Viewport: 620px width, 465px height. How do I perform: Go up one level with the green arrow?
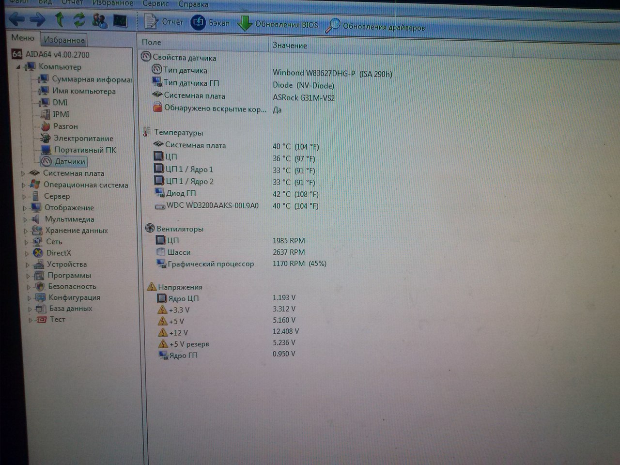click(60, 19)
